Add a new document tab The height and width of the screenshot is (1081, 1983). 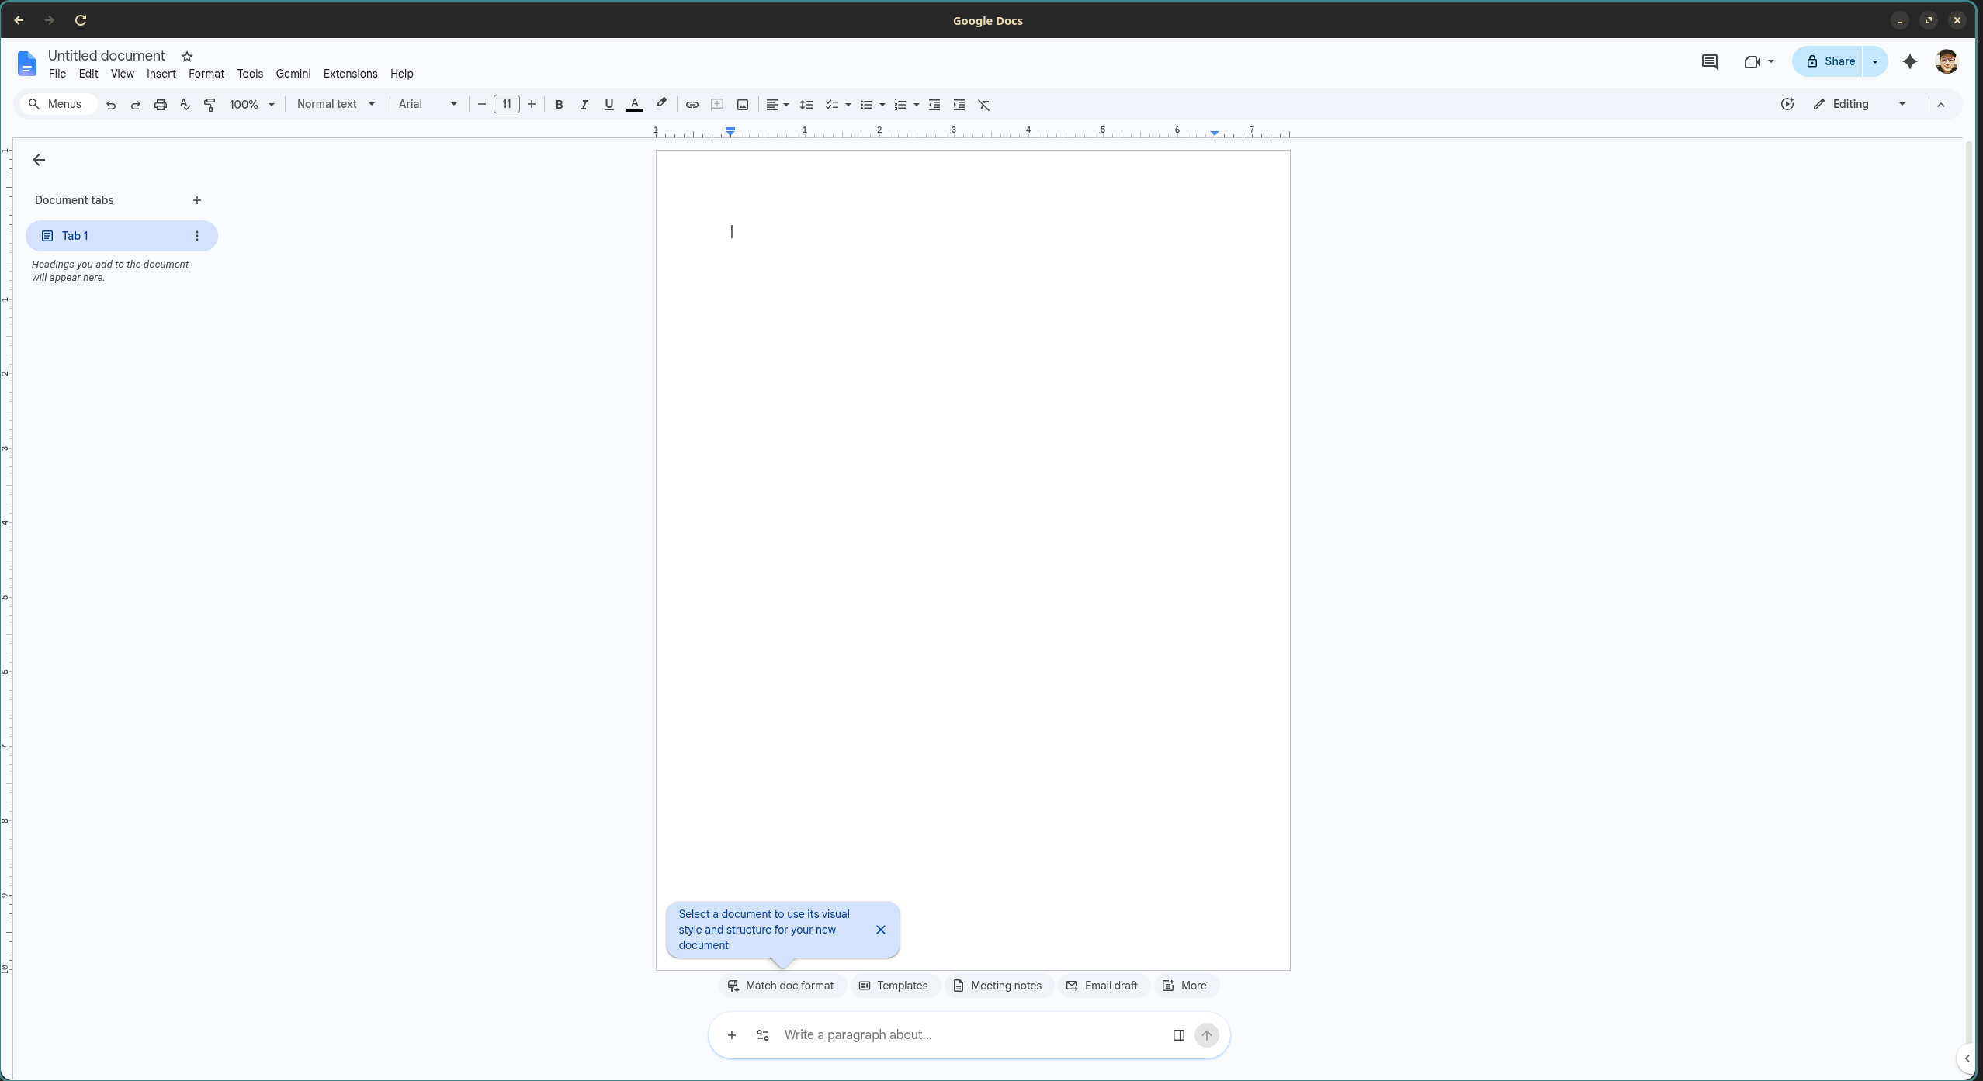(x=197, y=200)
